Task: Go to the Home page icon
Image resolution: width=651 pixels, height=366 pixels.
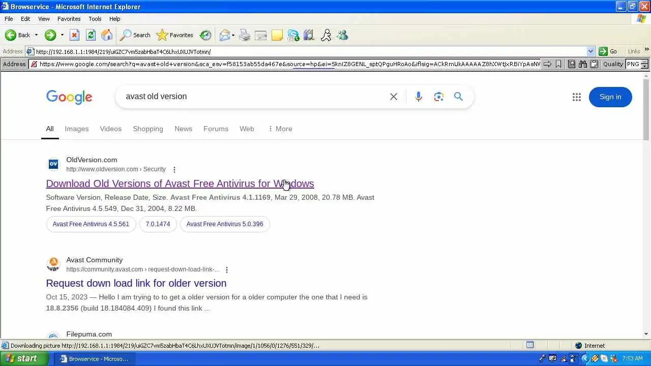Action: (x=107, y=35)
